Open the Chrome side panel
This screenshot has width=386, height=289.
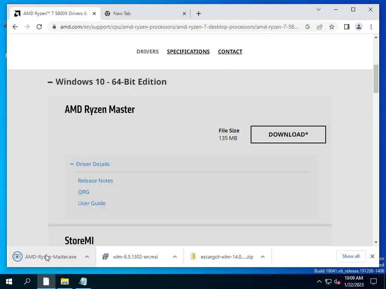[x=347, y=27]
